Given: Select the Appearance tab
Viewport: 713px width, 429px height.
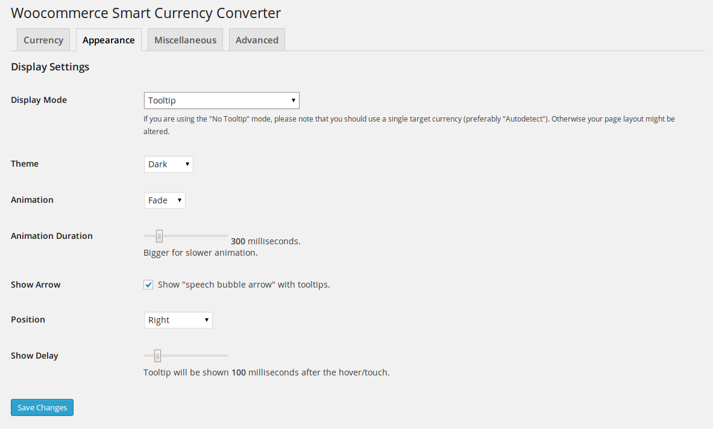Looking at the screenshot, I should point(108,40).
